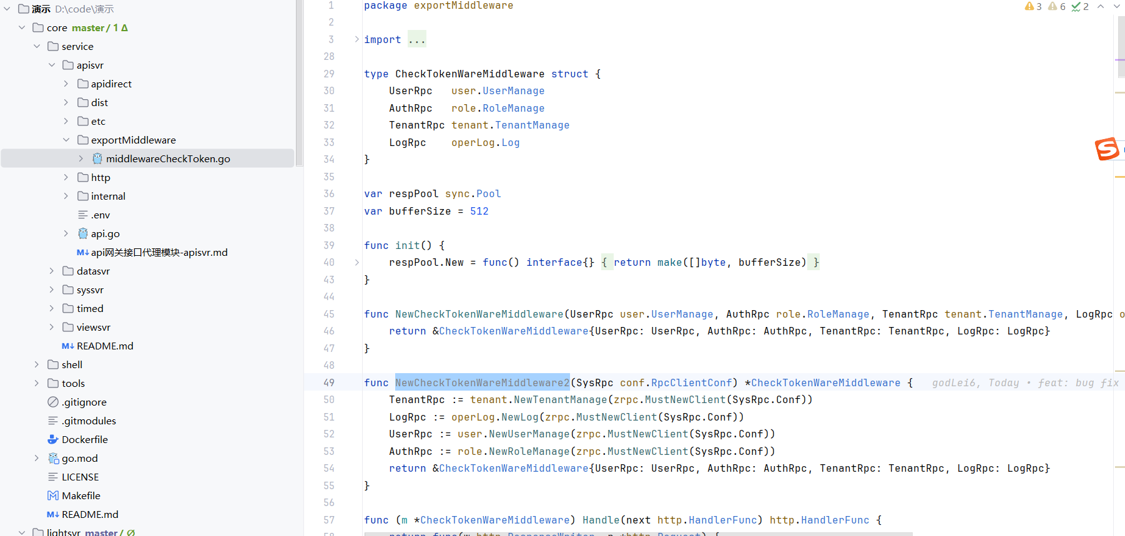Click the Go gopher icon of middlewareCheckToken.go

tap(97, 158)
